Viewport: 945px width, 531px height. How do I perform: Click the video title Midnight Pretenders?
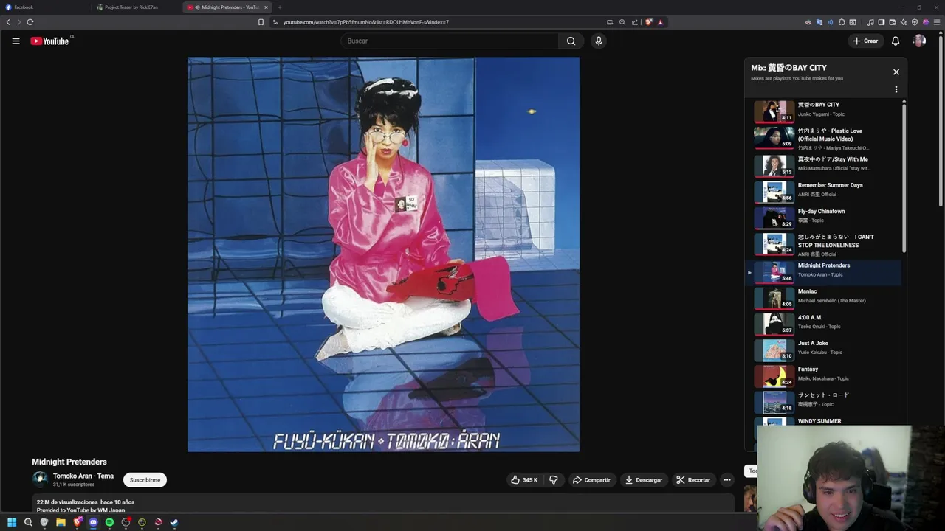pyautogui.click(x=69, y=462)
